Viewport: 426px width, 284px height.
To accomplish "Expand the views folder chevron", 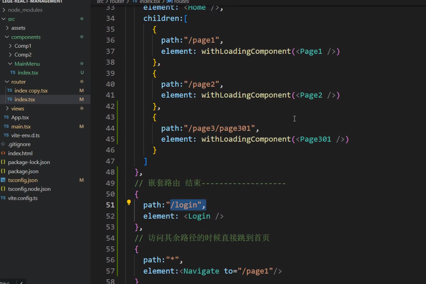I will click(7, 109).
